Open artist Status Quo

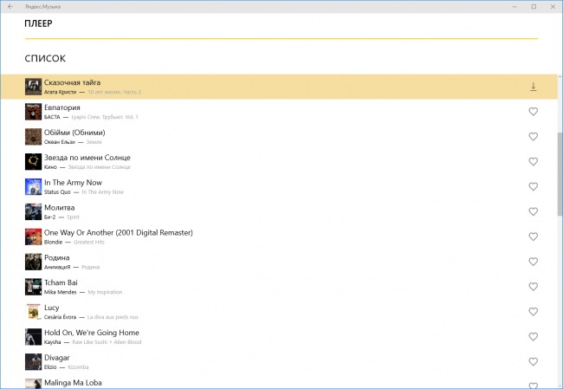pyautogui.click(x=57, y=191)
